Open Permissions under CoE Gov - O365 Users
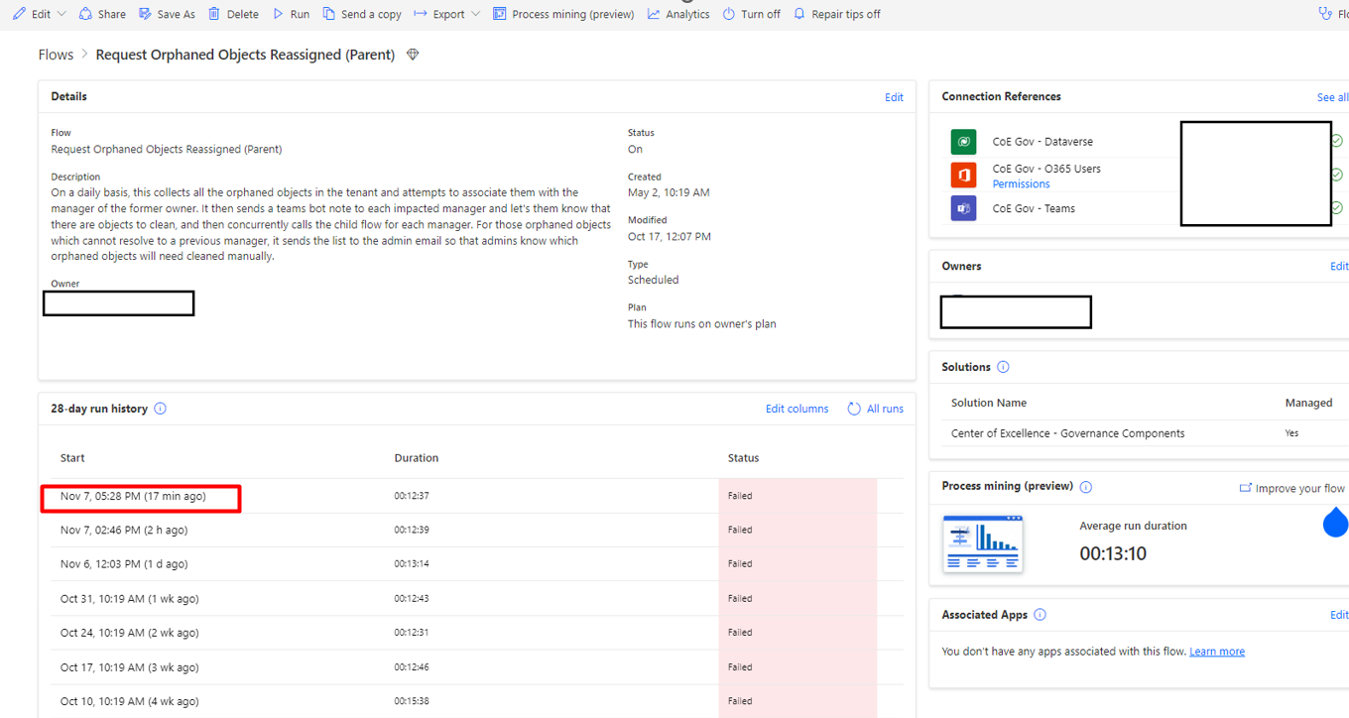 (1021, 183)
